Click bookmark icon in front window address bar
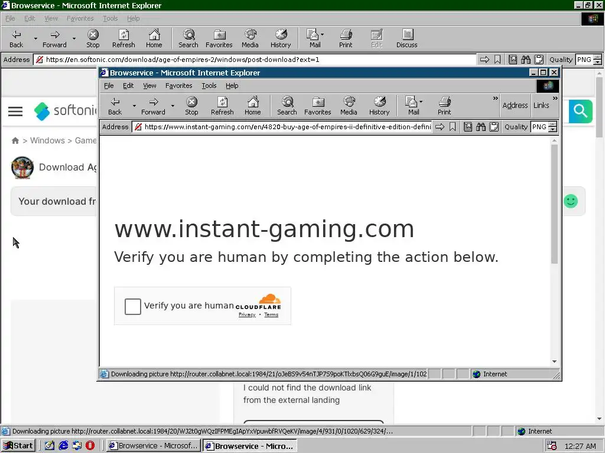The width and height of the screenshot is (605, 453). [453, 127]
